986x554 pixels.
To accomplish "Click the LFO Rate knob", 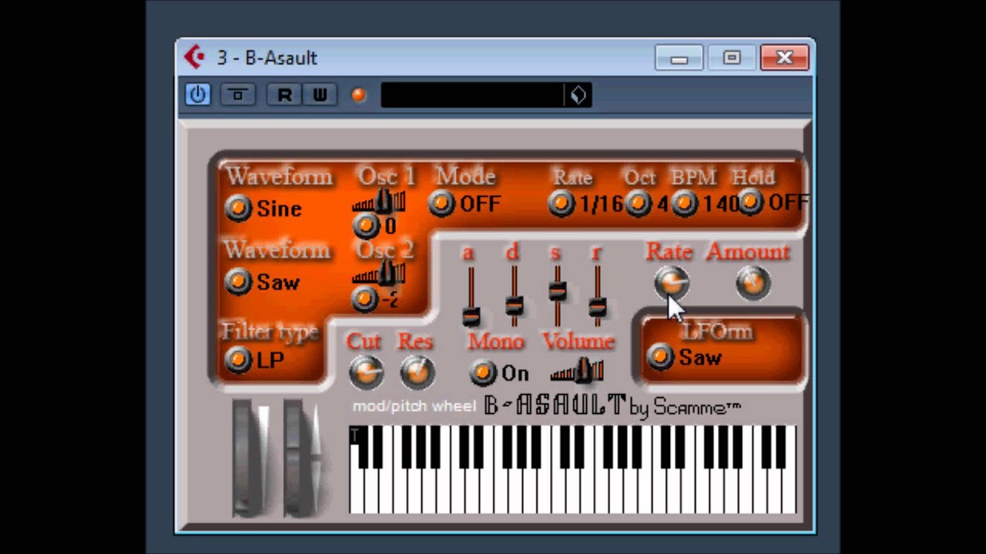I will pyautogui.click(x=672, y=283).
